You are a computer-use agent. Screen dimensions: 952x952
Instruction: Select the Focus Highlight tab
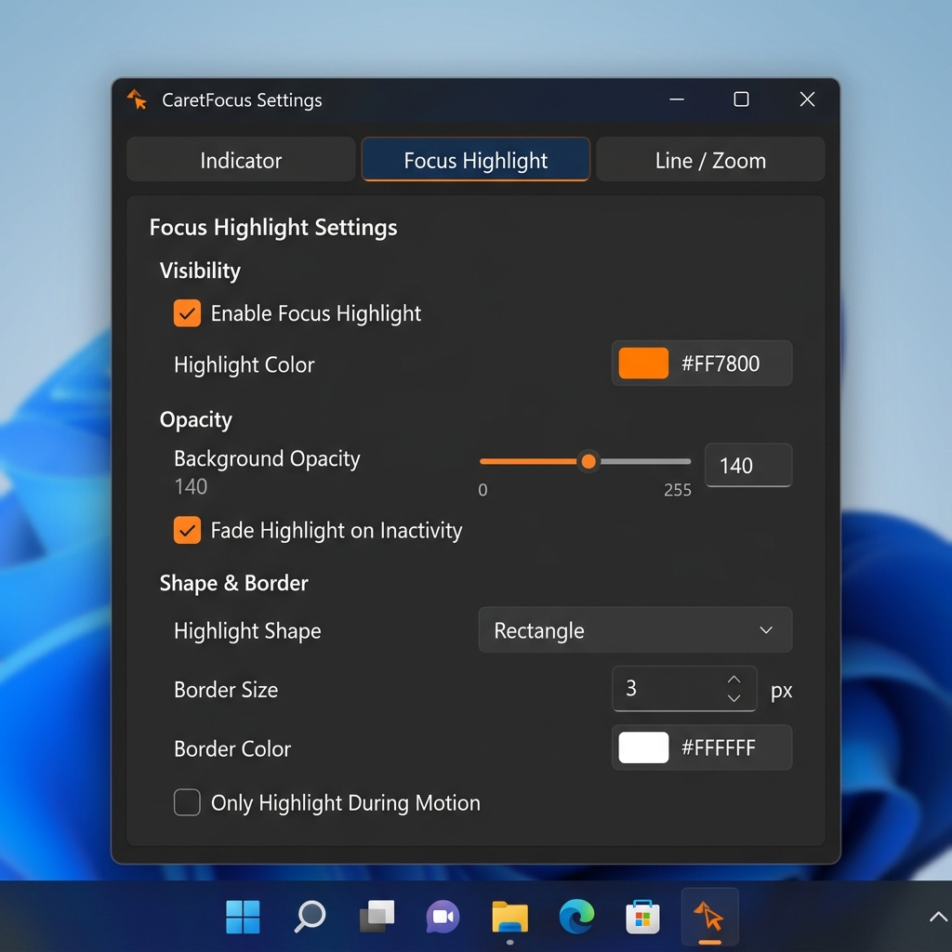click(x=475, y=160)
